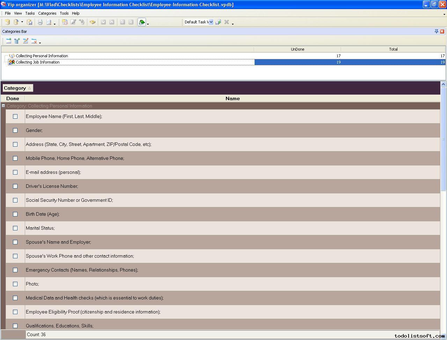Select Collecting Personal Information in category tree
Image resolution: width=447 pixels, height=340 pixels.
coord(42,56)
